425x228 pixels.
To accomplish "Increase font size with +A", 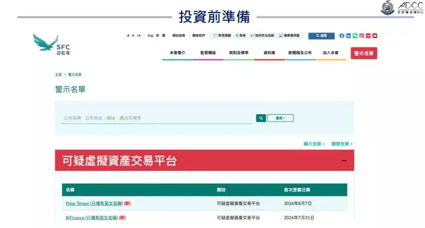I will click(x=138, y=35).
